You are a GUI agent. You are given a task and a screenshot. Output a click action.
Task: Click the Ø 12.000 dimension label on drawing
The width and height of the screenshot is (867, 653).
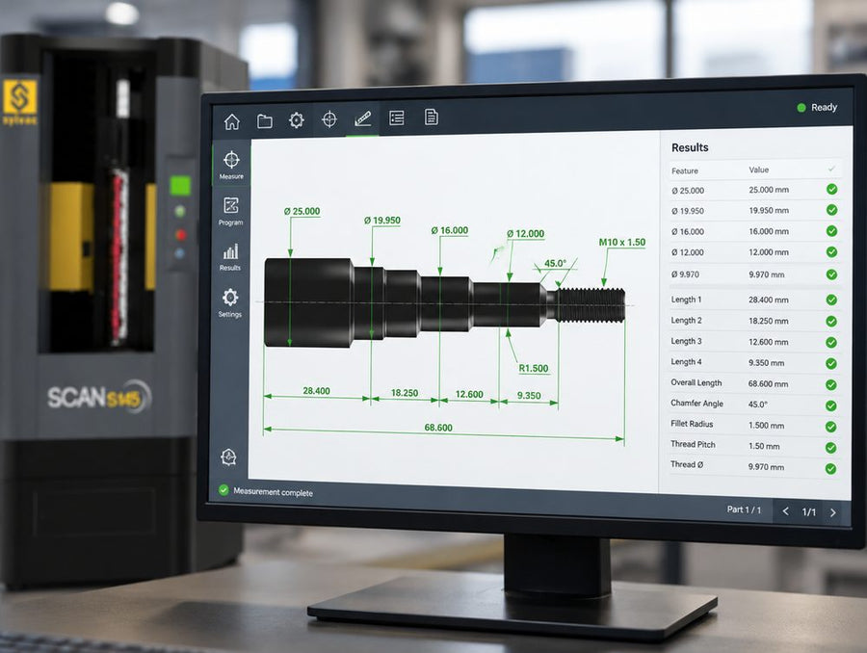click(x=525, y=234)
